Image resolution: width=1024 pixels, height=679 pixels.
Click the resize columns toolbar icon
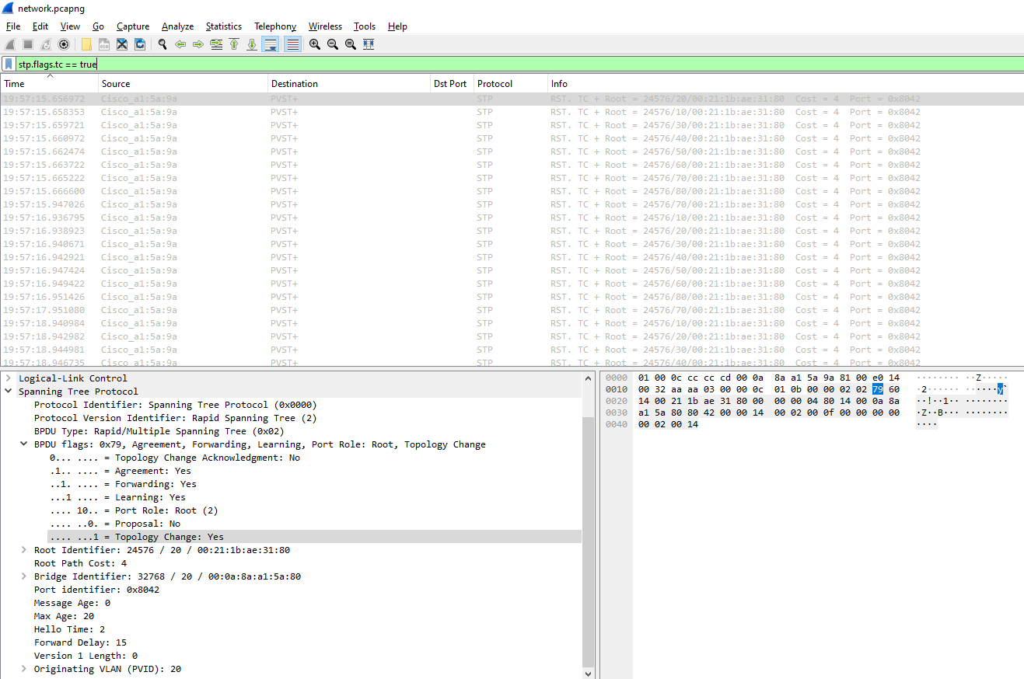coord(369,44)
